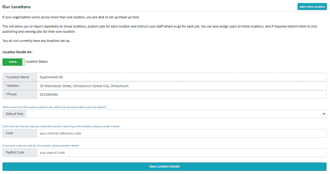The height and width of the screenshot is (174, 330).
Task: Click the 'Default Role' label
Action: (14, 114)
